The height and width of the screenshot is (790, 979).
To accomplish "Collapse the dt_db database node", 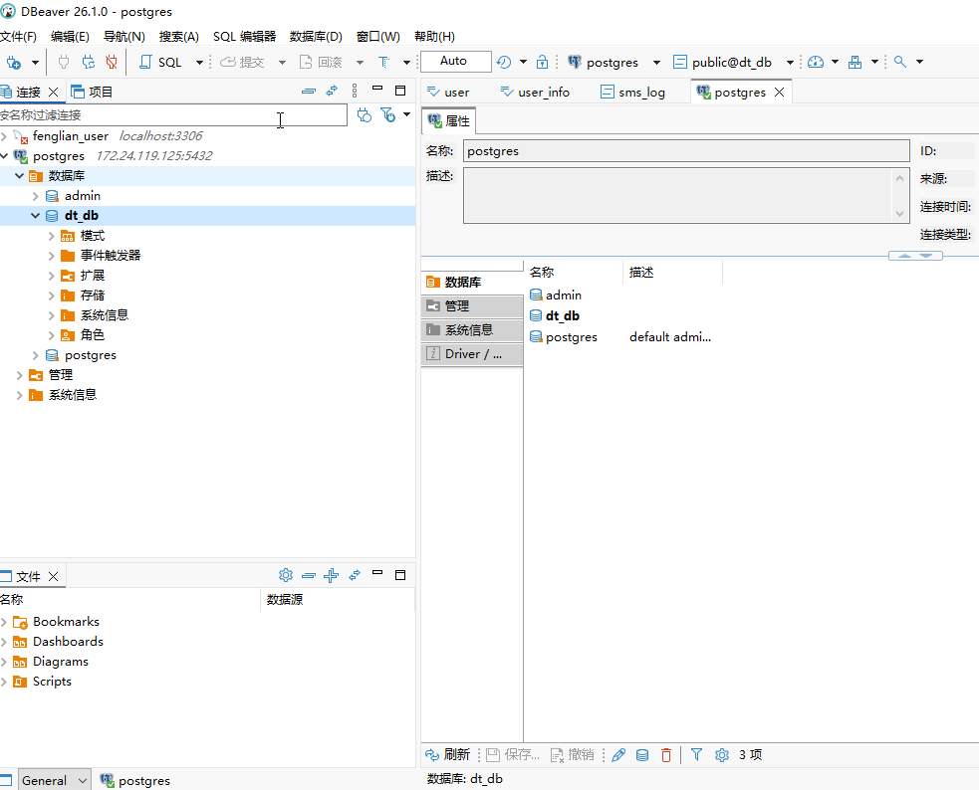I will [36, 216].
